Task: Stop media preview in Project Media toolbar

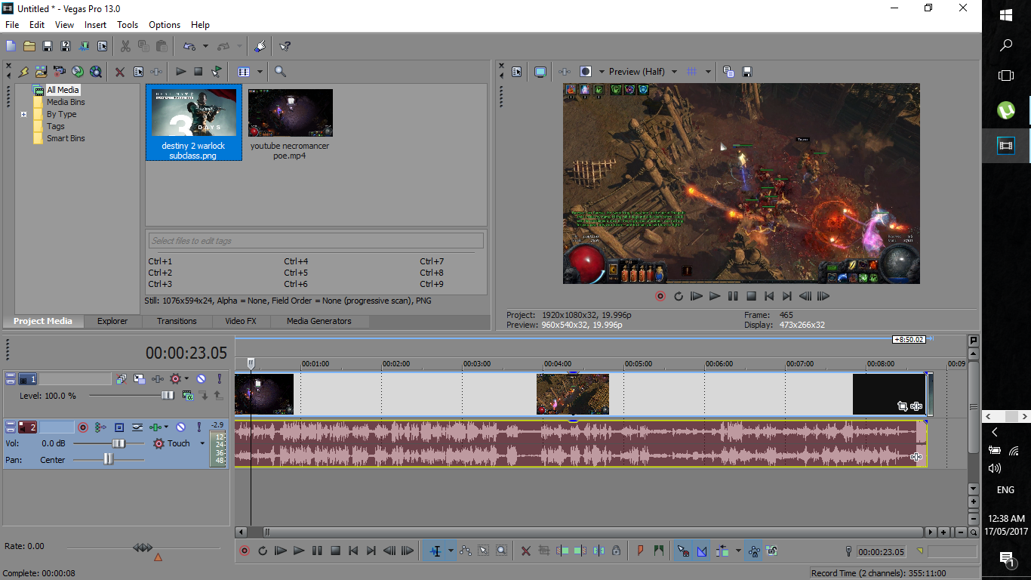Action: pyautogui.click(x=199, y=72)
